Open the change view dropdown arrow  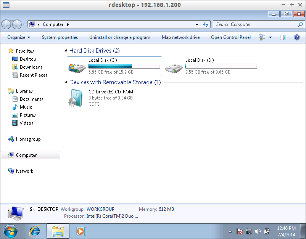coord(270,37)
